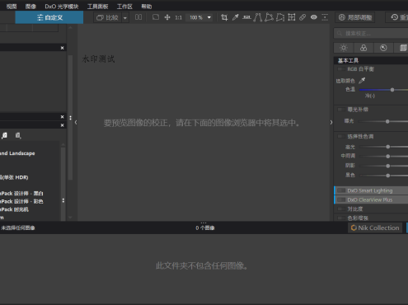Viewport: 408px width, 305px height.
Task: Open the side-by-side view icon
Action: pos(138,17)
